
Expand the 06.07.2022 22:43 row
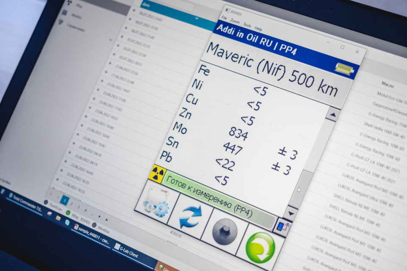(x=130, y=19)
